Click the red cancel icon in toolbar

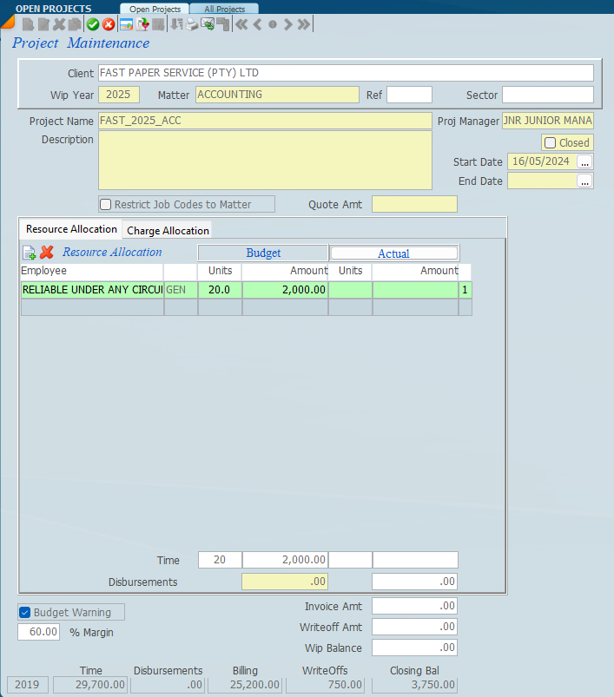click(x=109, y=24)
